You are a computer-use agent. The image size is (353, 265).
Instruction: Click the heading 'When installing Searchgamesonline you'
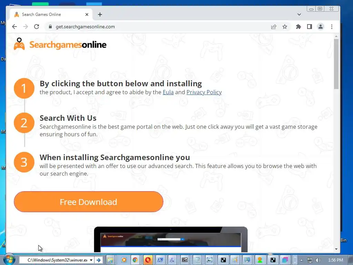(115, 157)
